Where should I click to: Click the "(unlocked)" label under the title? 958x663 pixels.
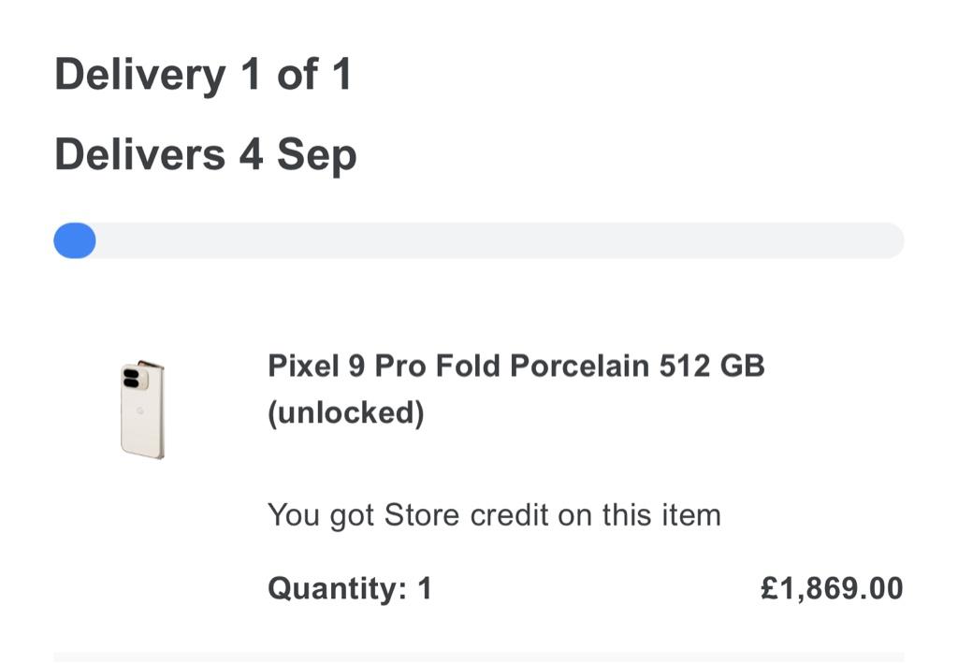(x=345, y=412)
